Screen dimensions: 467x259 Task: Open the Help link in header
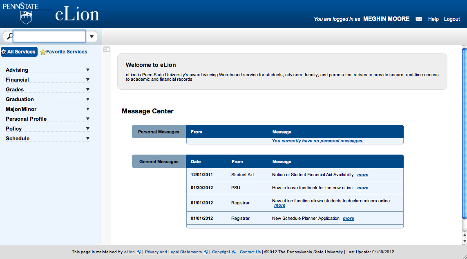click(433, 19)
